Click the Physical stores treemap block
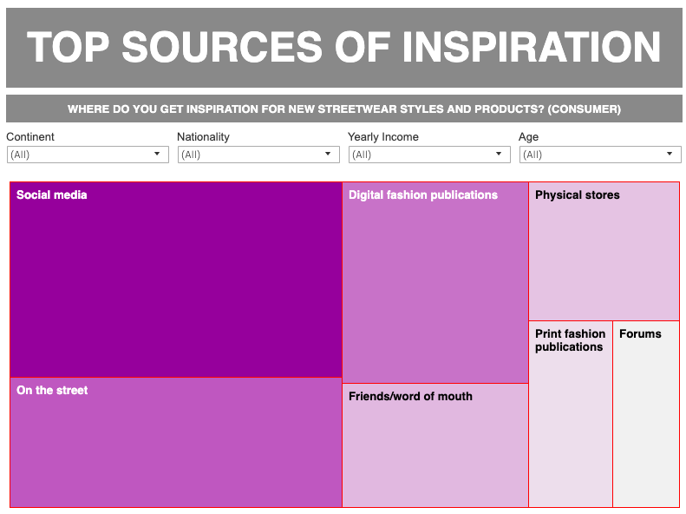 (604, 252)
